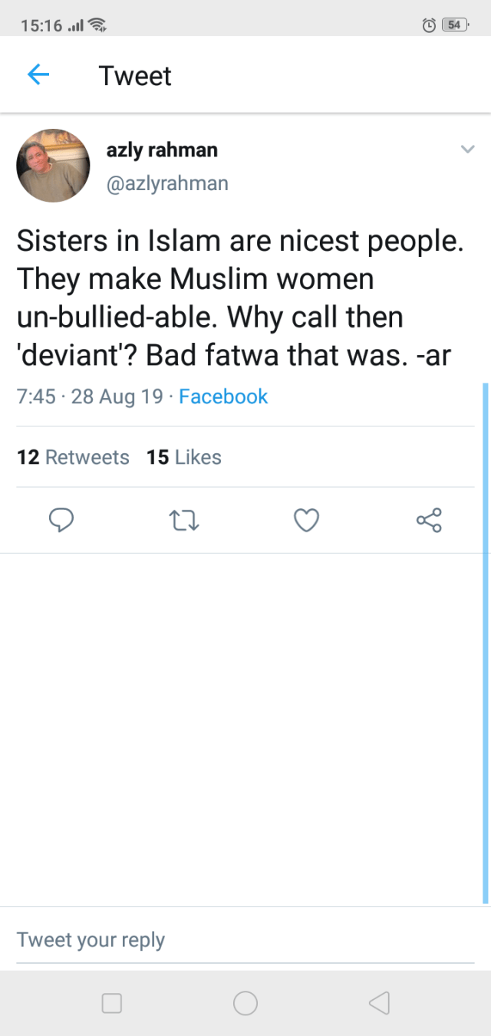This screenshot has width=491, height=1036.
Task: Open the @azlyrahman handle
Action: click(x=167, y=184)
